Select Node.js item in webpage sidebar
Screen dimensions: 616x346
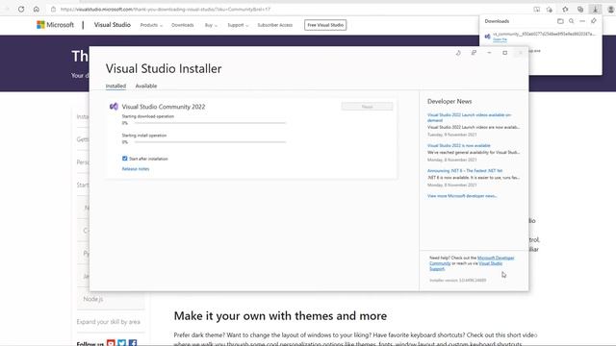(93, 299)
